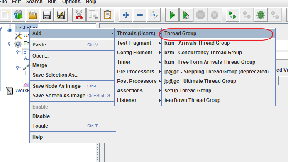Select jp@gc - Stepping Thread Group (deprecated)

point(218,72)
